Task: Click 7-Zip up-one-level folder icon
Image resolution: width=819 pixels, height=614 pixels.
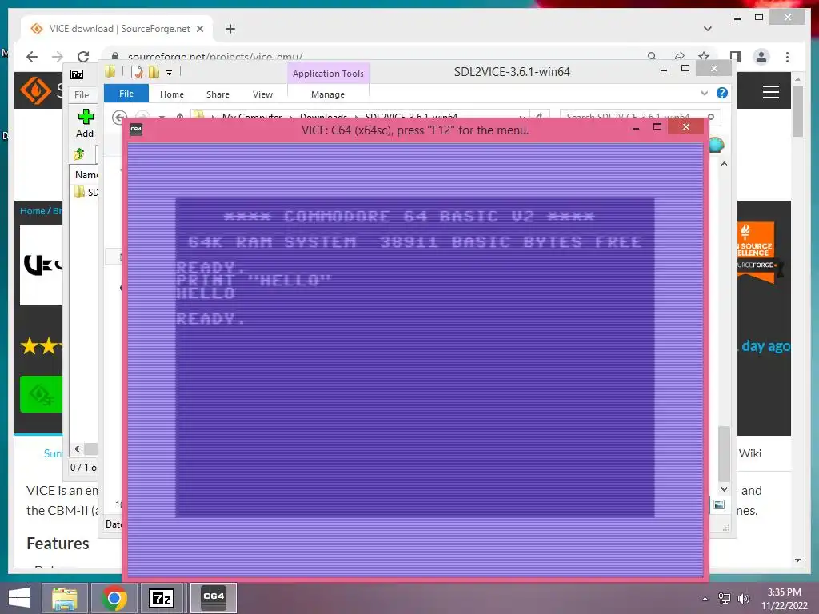Action: point(79,153)
